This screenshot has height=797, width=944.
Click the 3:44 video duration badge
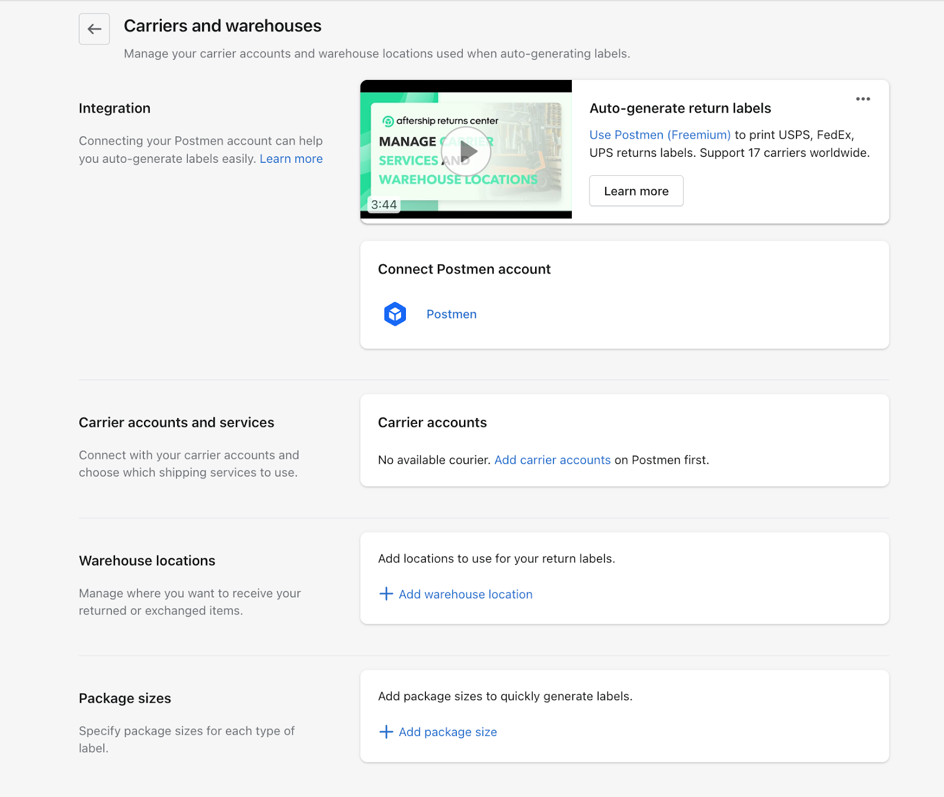click(x=384, y=205)
